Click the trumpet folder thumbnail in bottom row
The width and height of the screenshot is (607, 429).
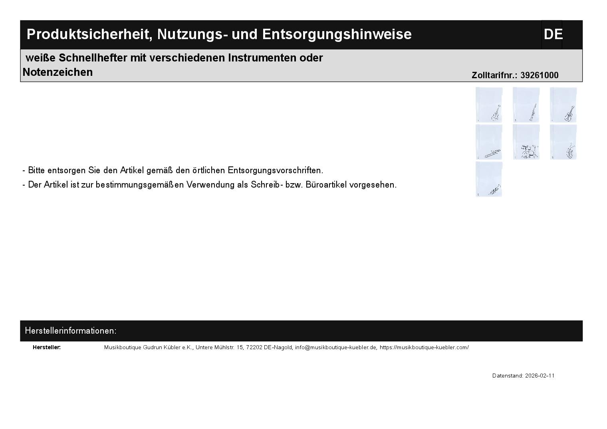[489, 179]
